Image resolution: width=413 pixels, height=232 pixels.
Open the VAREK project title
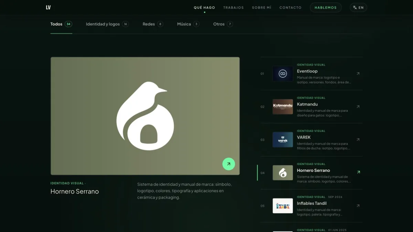click(304, 137)
